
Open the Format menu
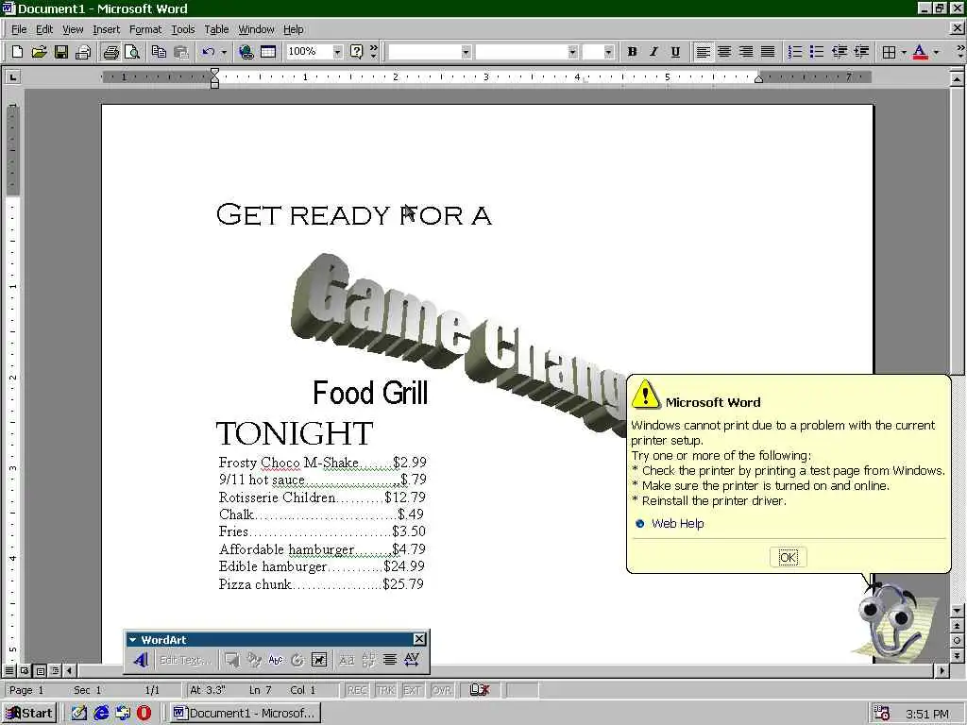144,29
